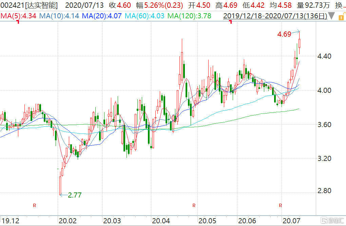Screen dimensions: 346x226
Task: Click the R marker left of 20.02
Action: point(34,205)
